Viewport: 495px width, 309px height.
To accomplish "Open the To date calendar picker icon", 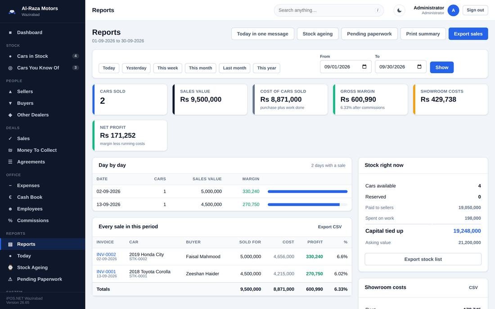I will (x=419, y=67).
